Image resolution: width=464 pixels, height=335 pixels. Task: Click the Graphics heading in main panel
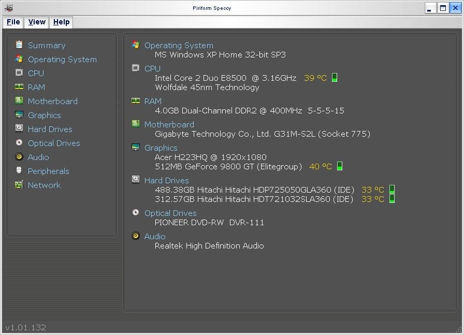(x=161, y=148)
